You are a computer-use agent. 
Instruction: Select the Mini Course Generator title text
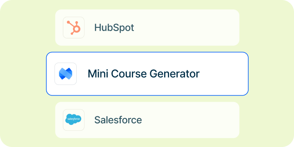point(144,73)
